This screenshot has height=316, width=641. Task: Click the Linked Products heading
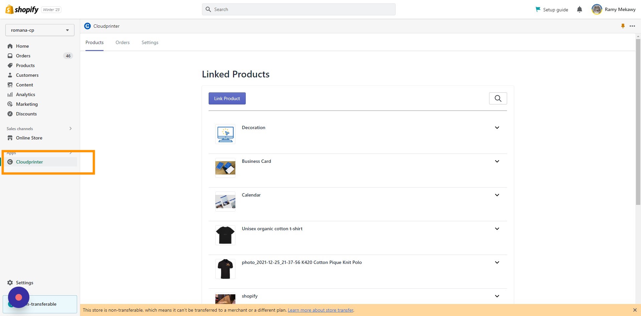point(236,74)
